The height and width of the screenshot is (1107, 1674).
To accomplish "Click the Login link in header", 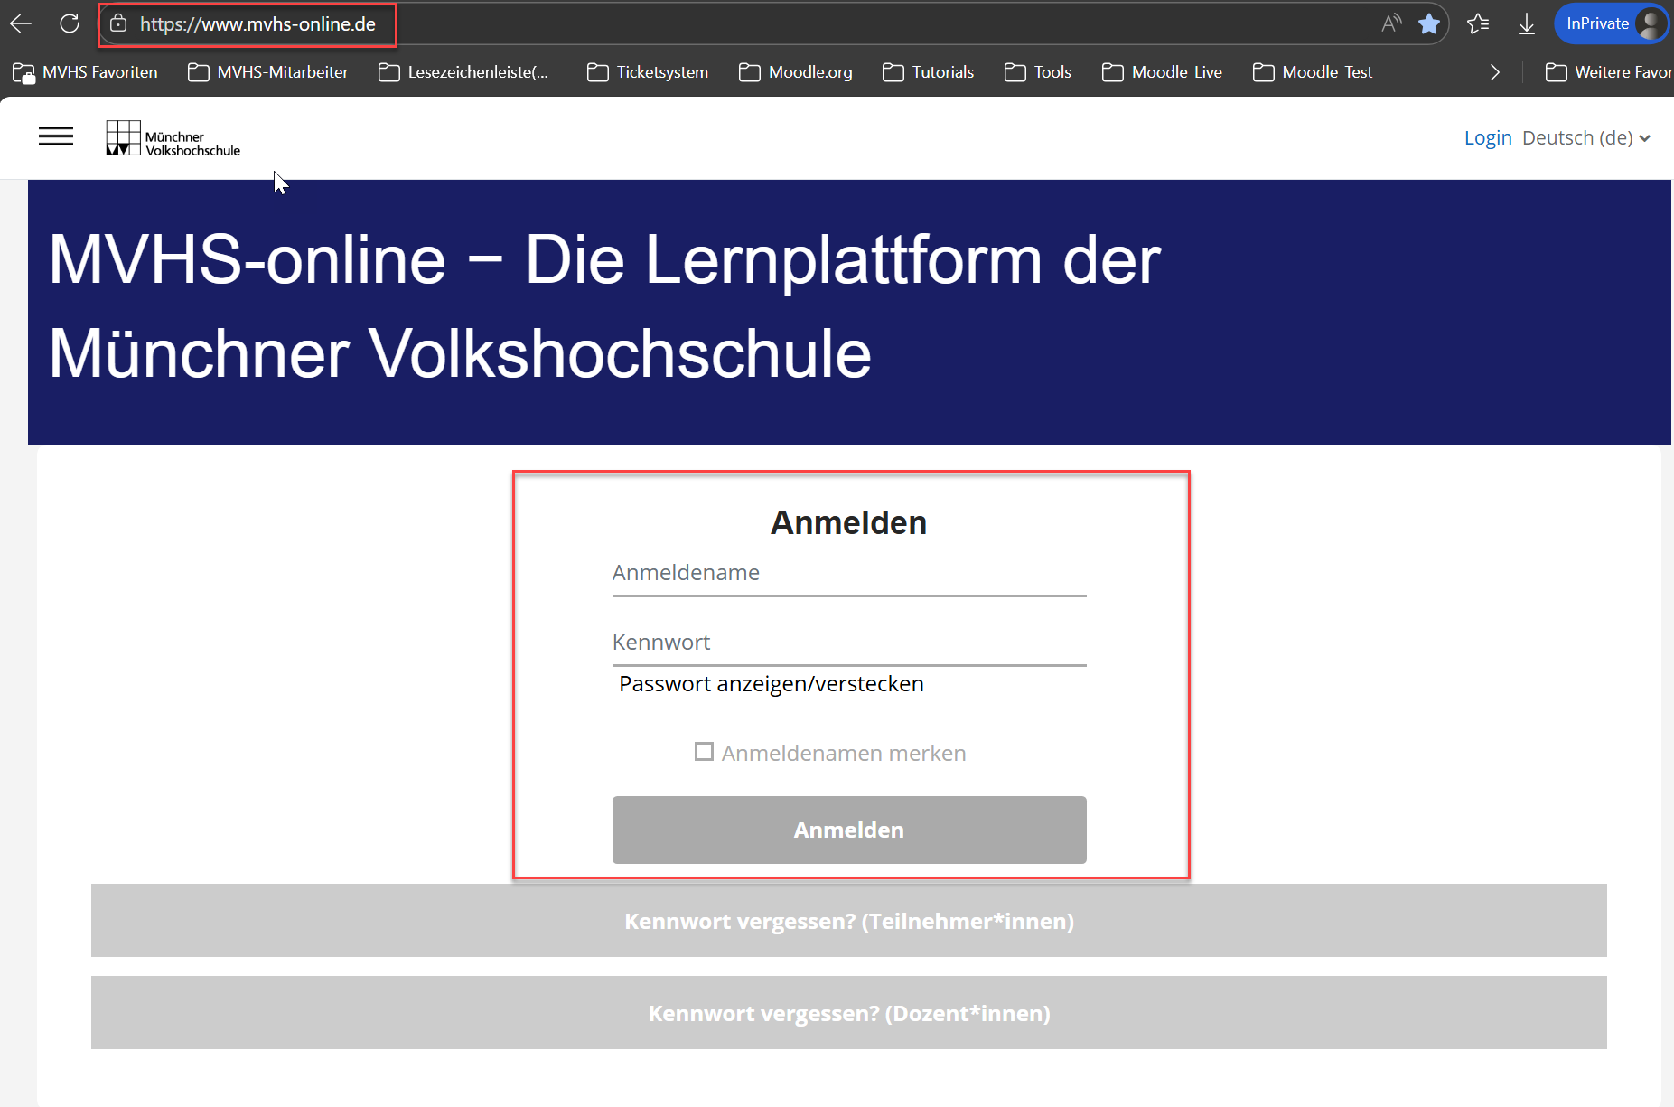I will point(1488,138).
